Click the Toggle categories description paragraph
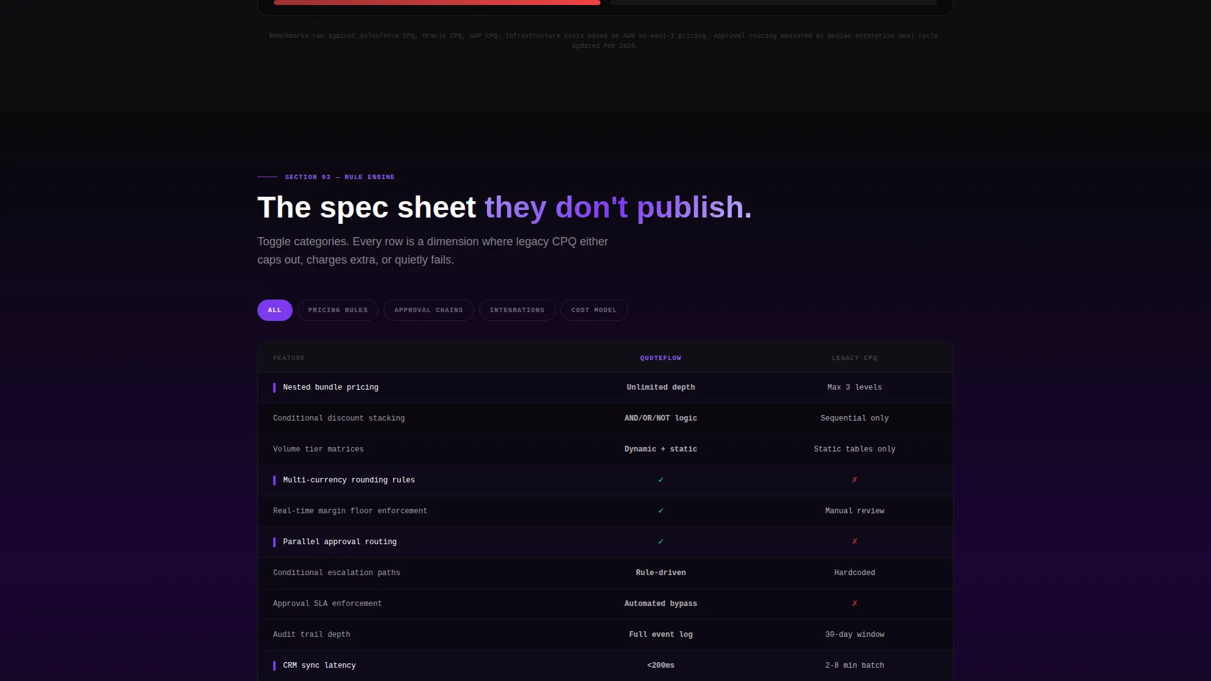 pyautogui.click(x=433, y=250)
